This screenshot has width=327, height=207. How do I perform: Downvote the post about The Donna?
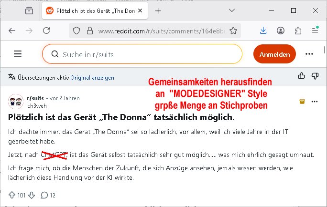31,195
